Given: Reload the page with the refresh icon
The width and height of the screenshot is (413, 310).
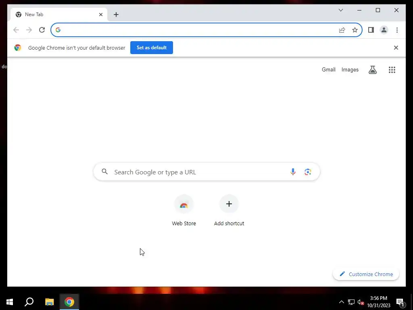Looking at the screenshot, I should coord(42,30).
